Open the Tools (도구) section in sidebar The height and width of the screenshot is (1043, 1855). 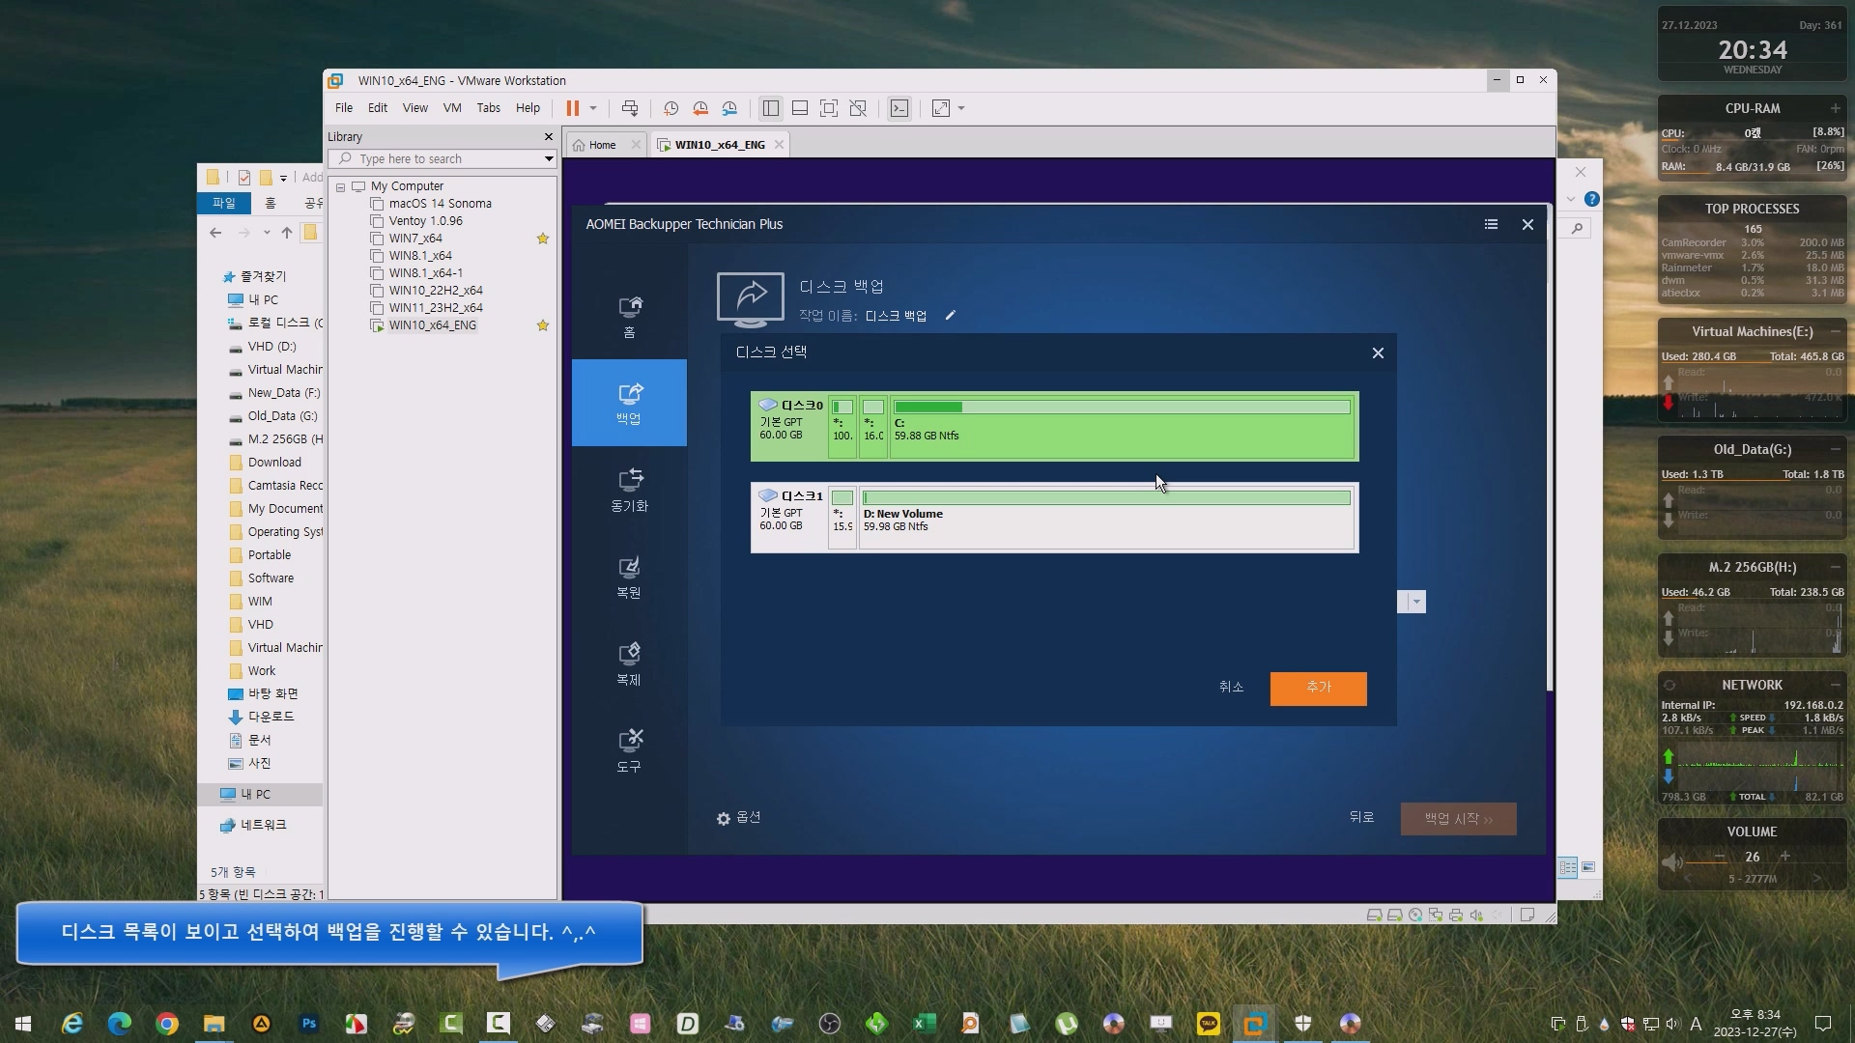629,750
